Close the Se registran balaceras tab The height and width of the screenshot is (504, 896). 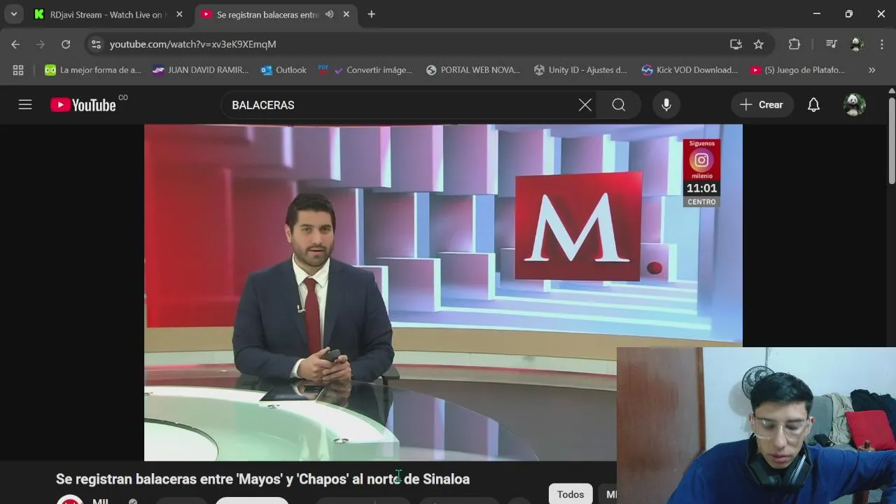click(x=346, y=14)
